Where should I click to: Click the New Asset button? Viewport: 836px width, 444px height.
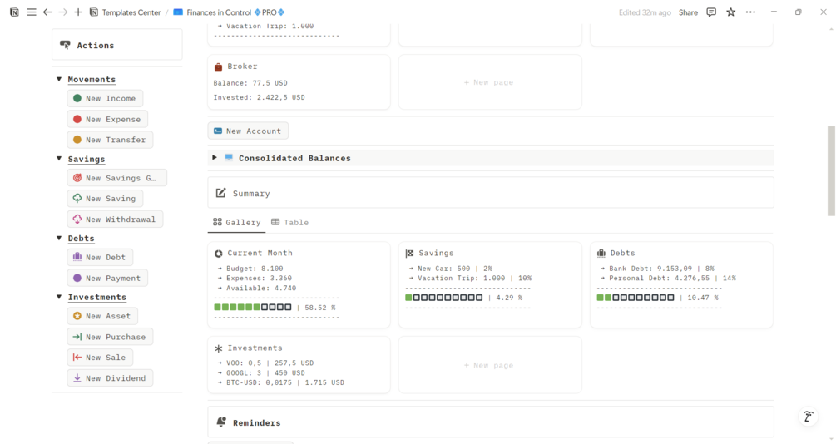tap(102, 316)
